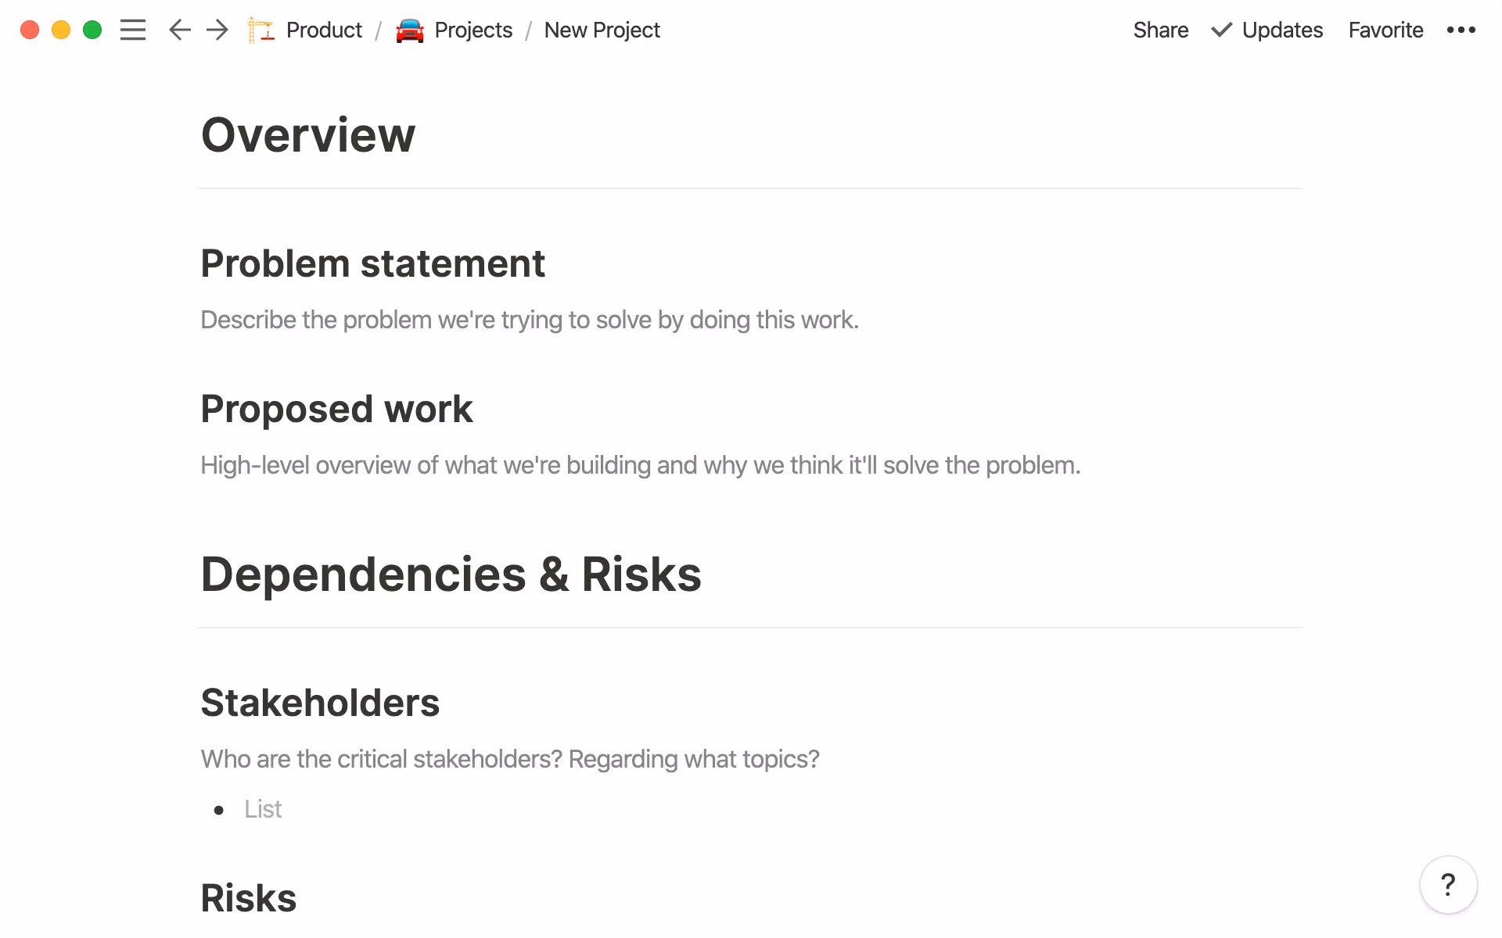This screenshot has width=1502, height=938.
Task: Open help with the question mark button
Action: point(1450,884)
